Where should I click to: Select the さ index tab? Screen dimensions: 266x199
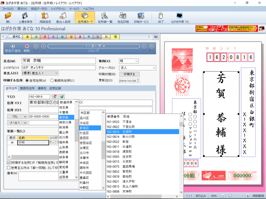click(x=45, y=37)
